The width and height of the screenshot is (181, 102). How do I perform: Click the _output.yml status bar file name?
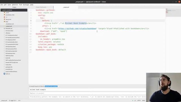(4, 101)
